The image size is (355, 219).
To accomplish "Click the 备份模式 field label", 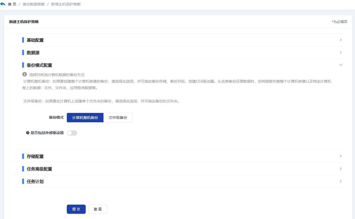I will coord(56,118).
